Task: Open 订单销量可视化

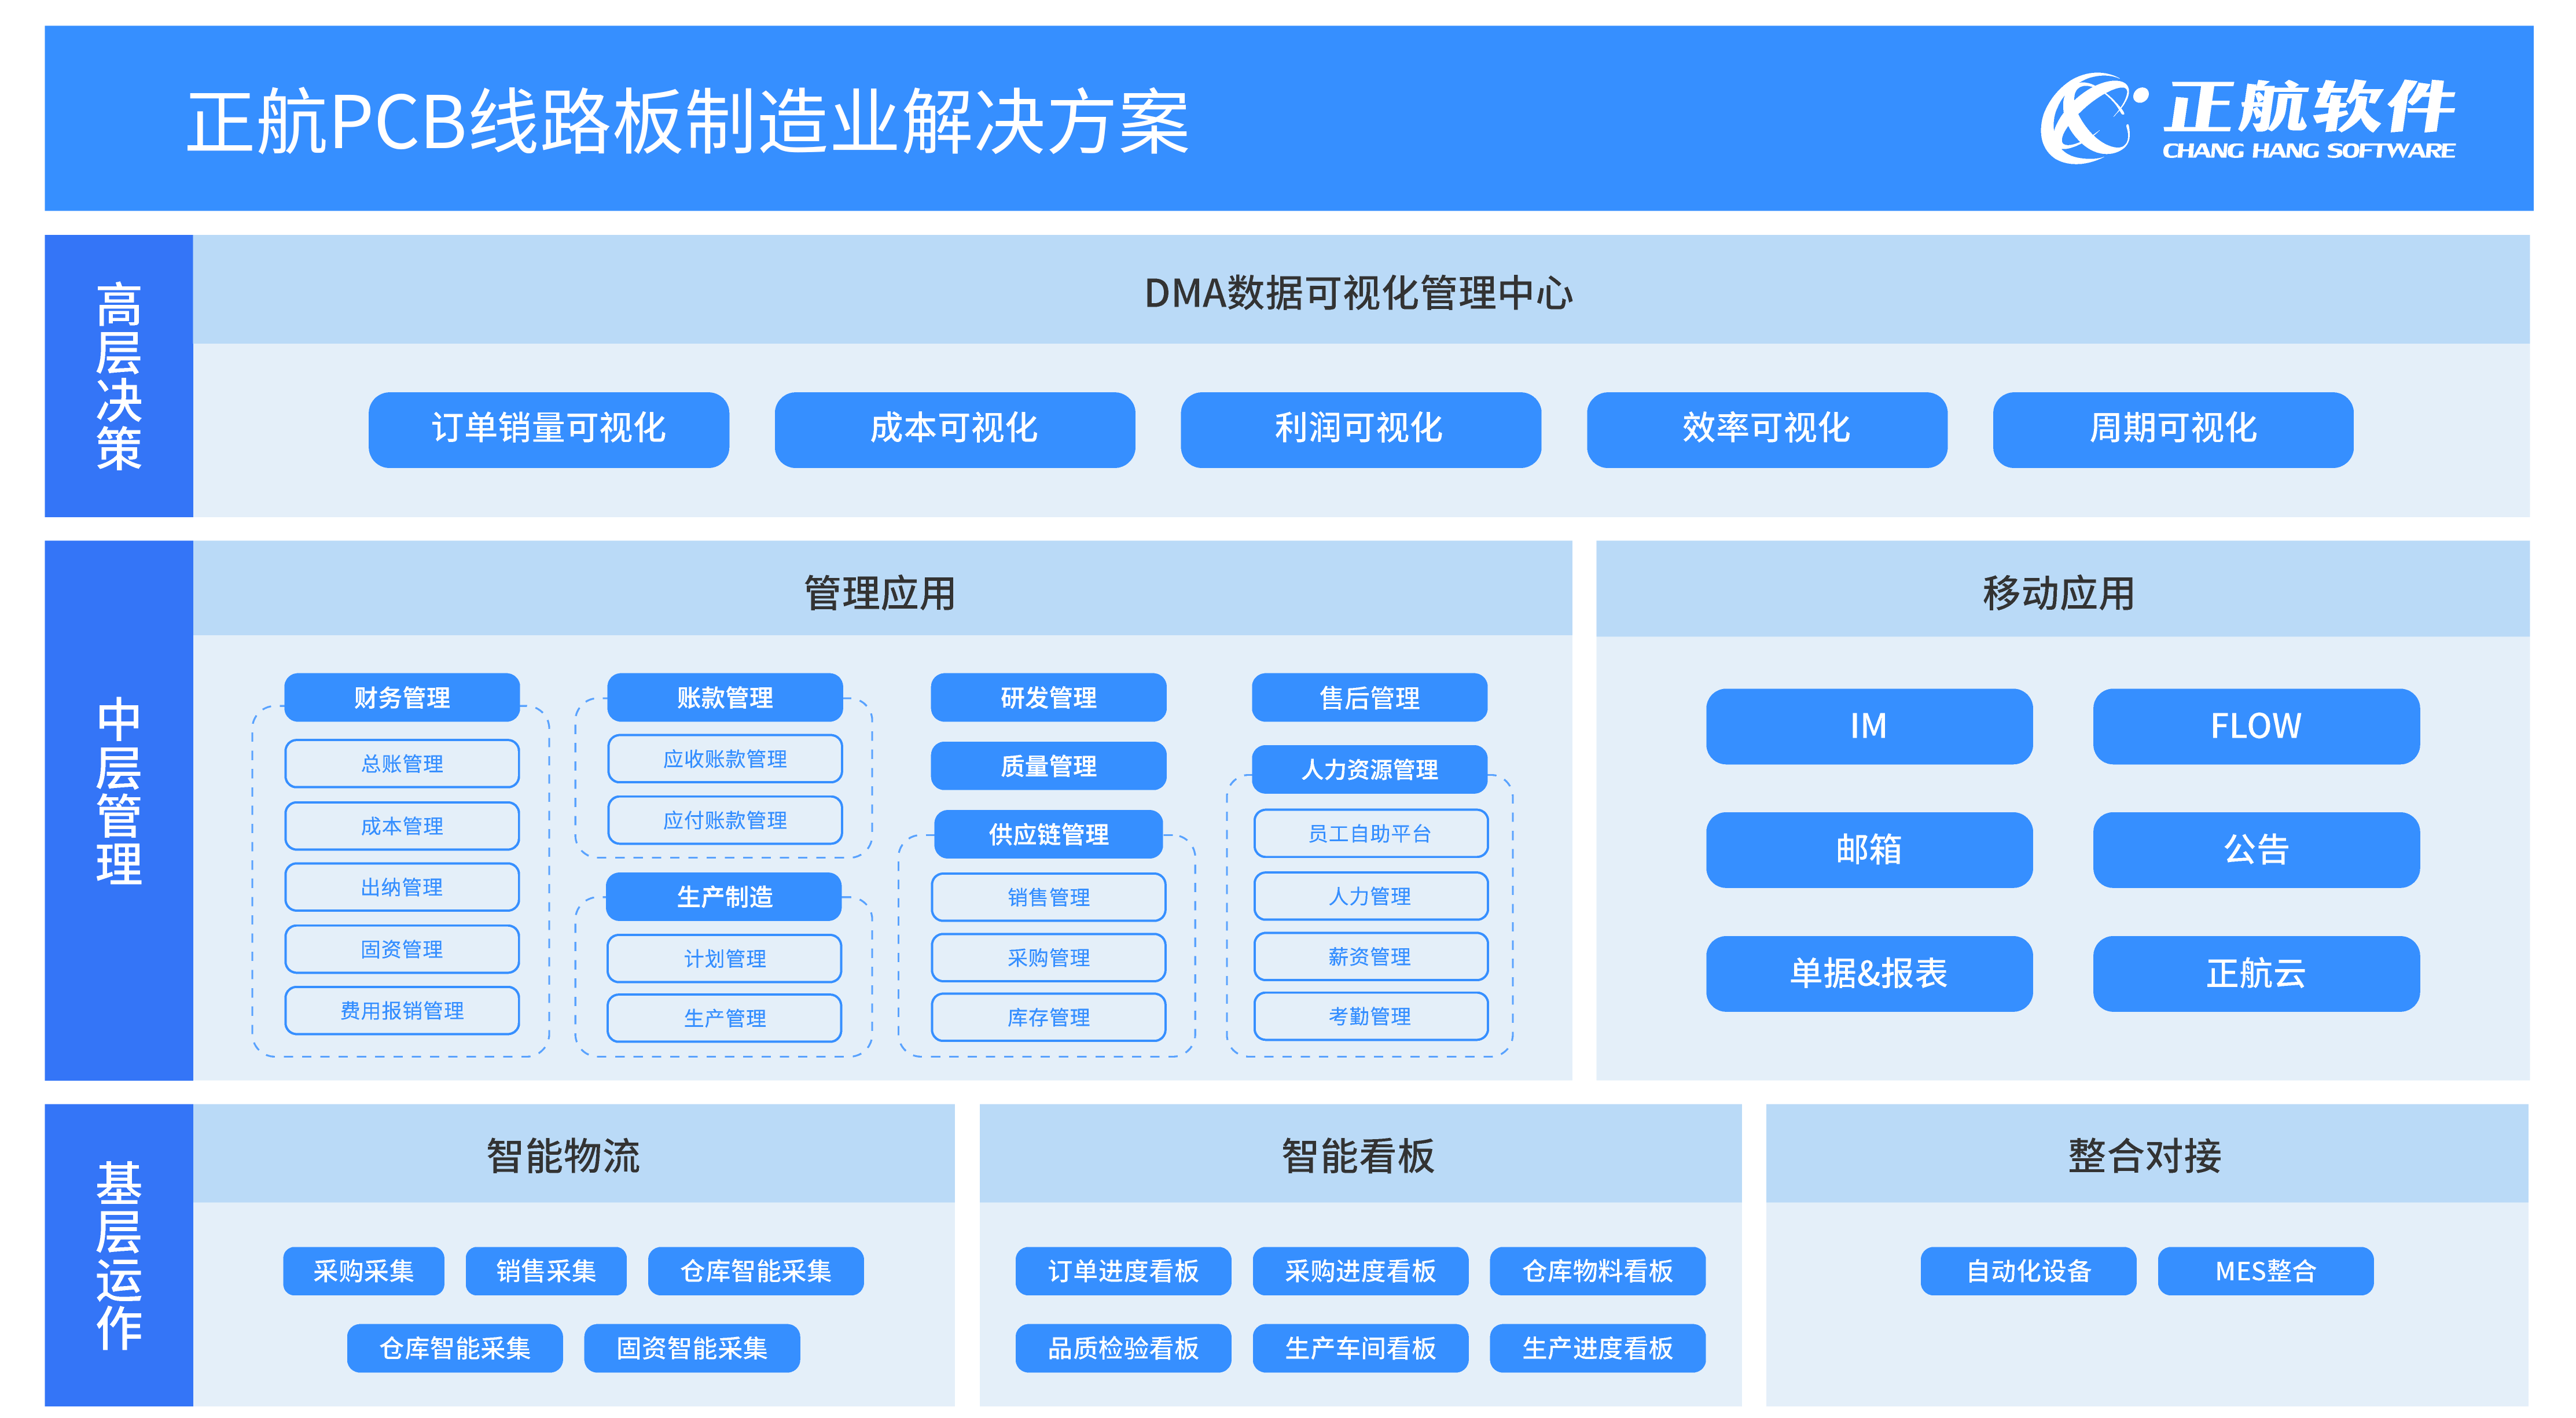Action: click(x=548, y=429)
